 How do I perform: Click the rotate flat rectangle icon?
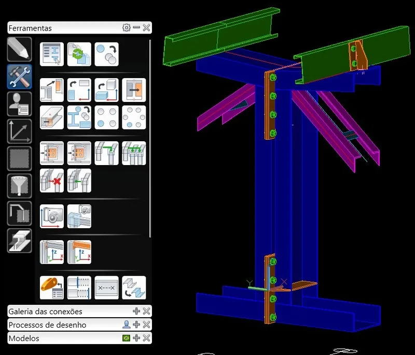coord(79,90)
